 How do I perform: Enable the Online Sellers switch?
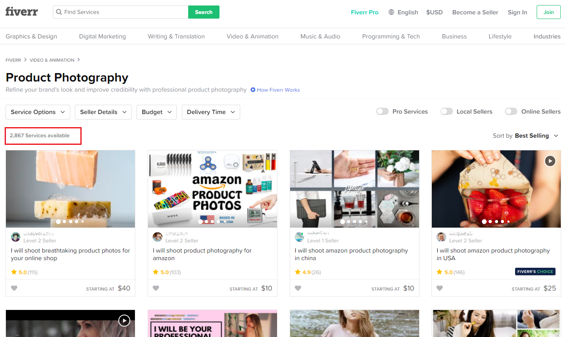[511, 111]
